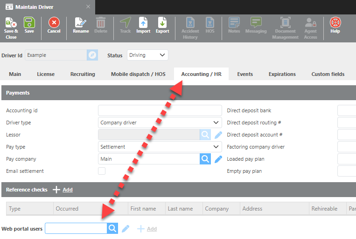Click the Driver Id lookup compass icon
This screenshot has width=356, height=239.
[x=92, y=55]
